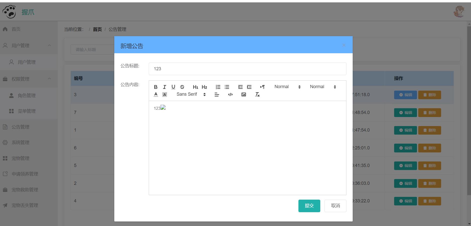The image size is (471, 226).
Task: Delete announcement row 3
Action: point(430,95)
